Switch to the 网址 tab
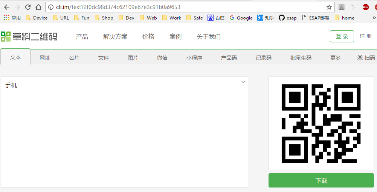 (45, 58)
